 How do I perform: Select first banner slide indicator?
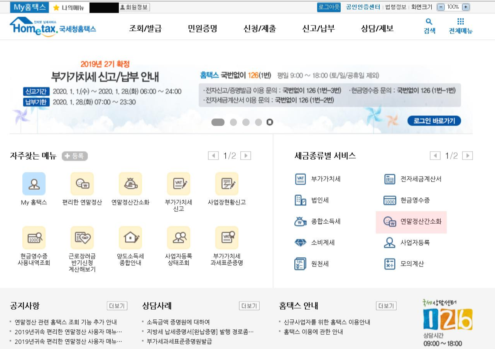point(218,122)
